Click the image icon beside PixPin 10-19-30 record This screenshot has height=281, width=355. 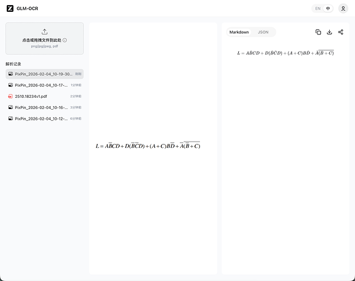click(x=11, y=74)
